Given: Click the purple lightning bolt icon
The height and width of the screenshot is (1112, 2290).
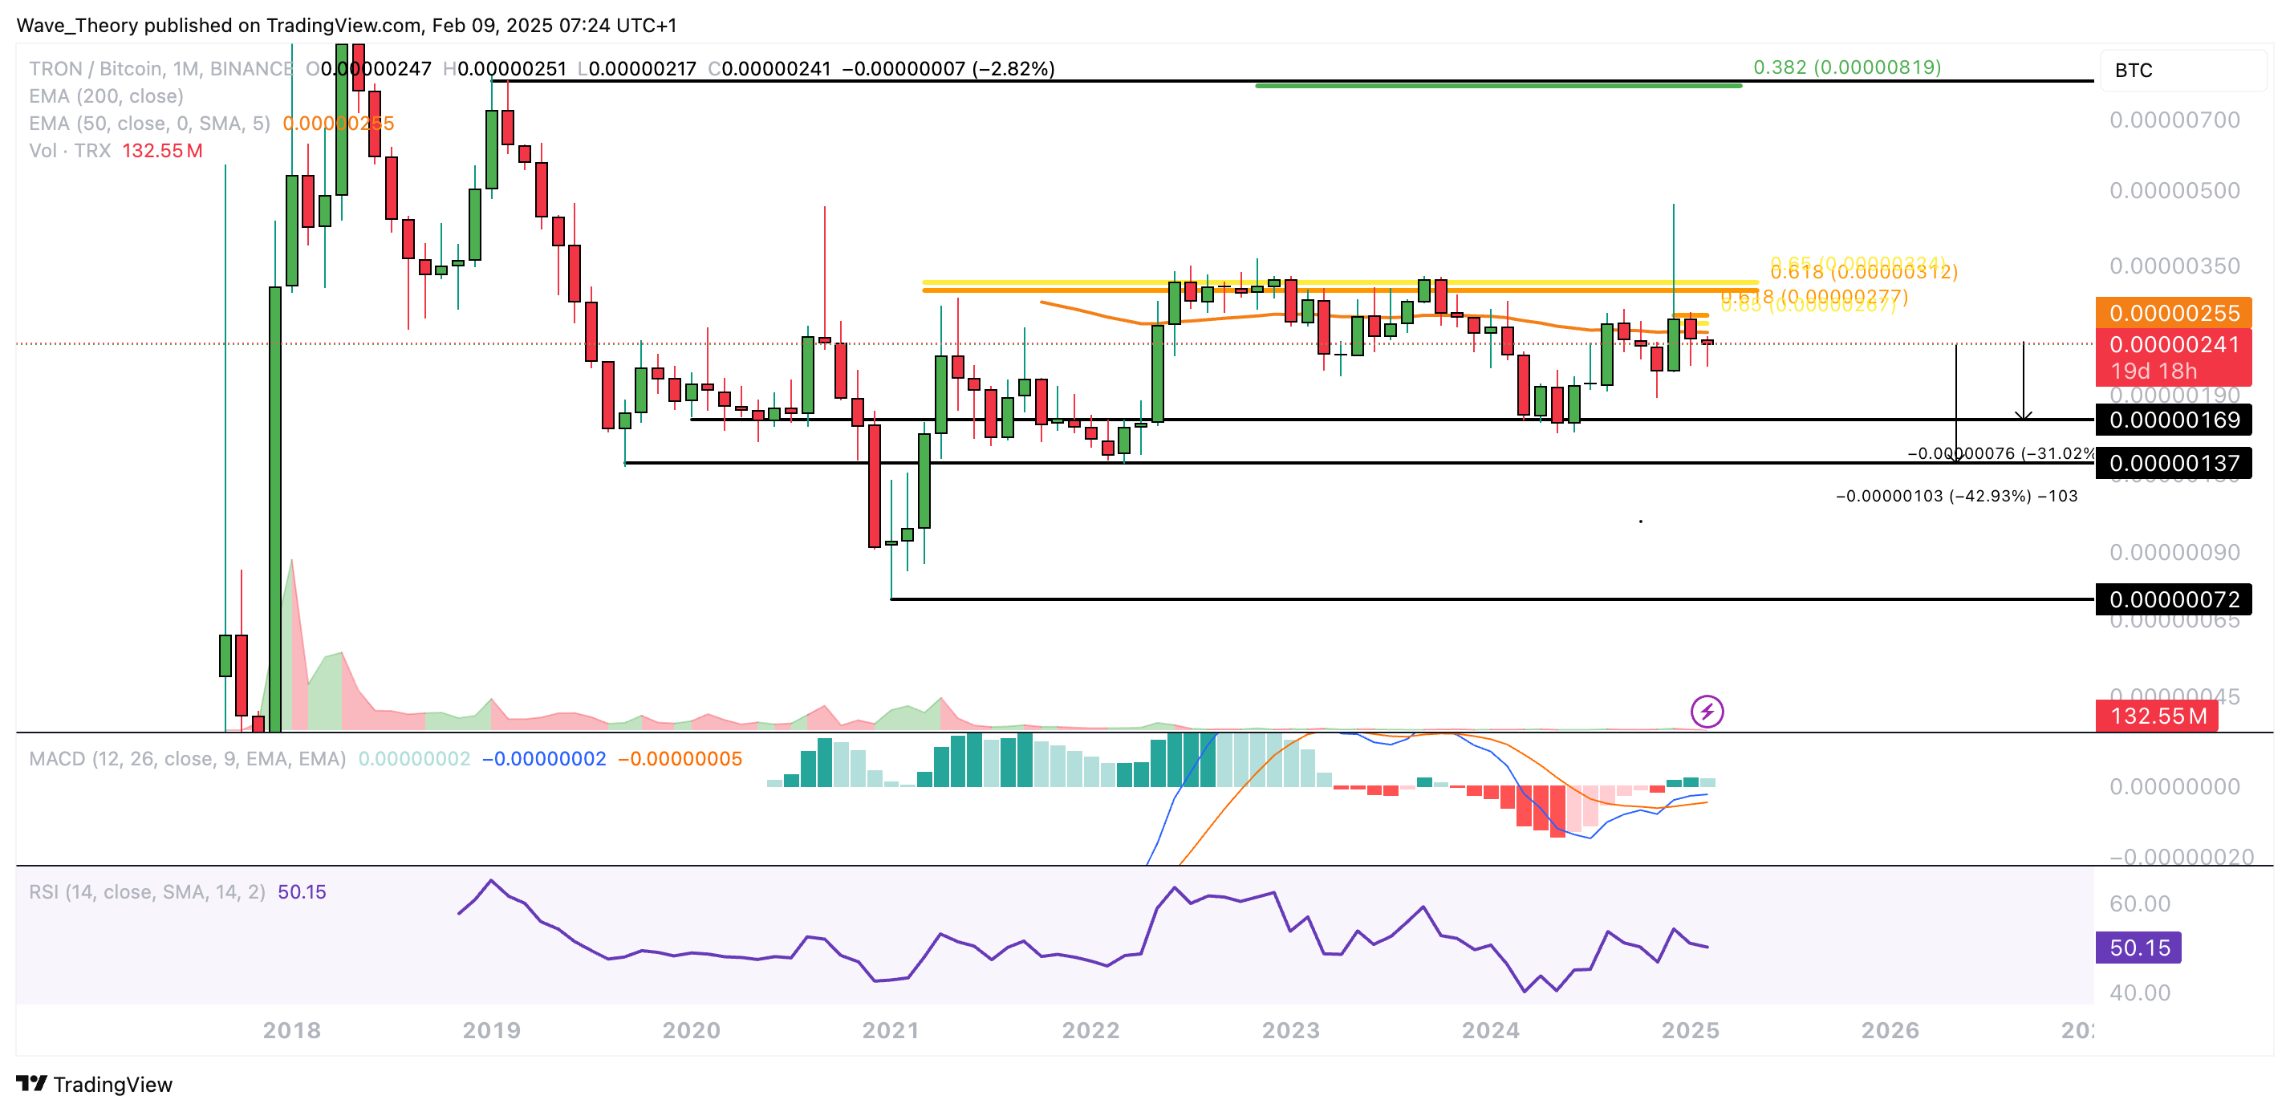Looking at the screenshot, I should coord(1706,711).
